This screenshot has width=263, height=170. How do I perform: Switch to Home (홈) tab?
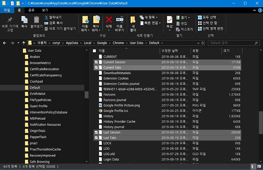(19, 10)
